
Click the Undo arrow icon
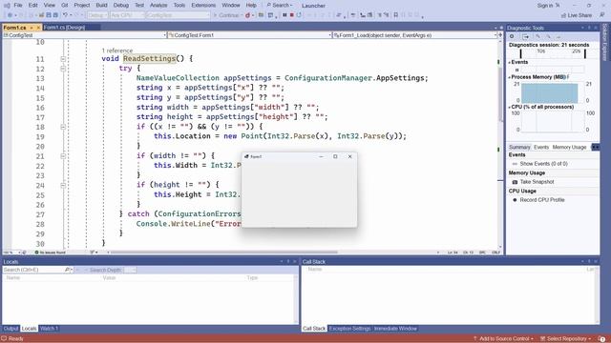coord(66,15)
